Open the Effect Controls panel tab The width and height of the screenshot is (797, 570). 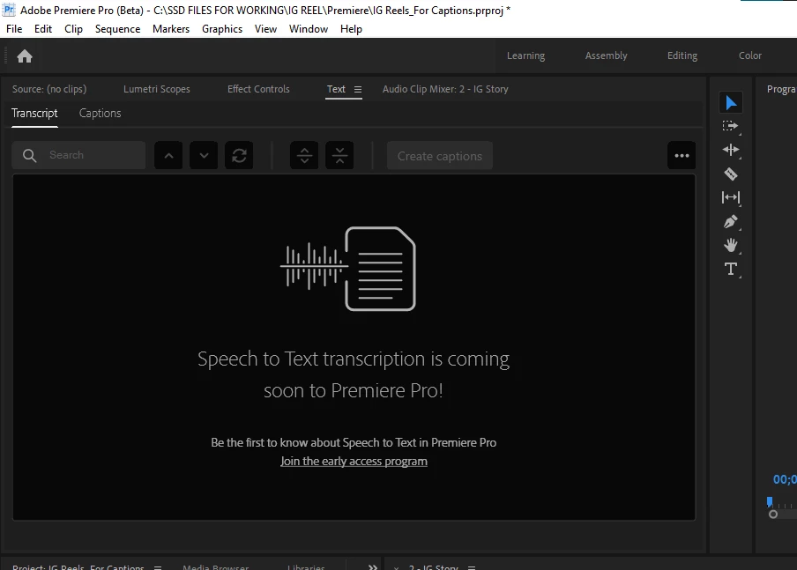pos(258,89)
